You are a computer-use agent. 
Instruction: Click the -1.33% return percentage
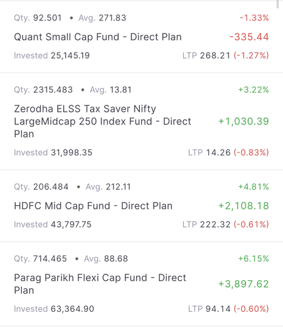point(254,18)
